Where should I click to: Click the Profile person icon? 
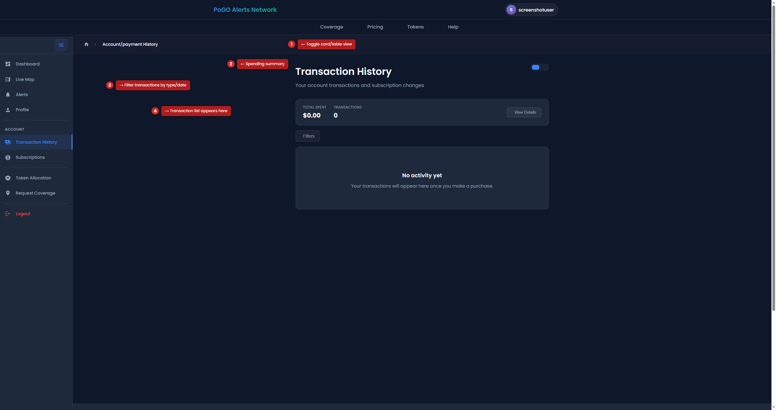point(8,110)
